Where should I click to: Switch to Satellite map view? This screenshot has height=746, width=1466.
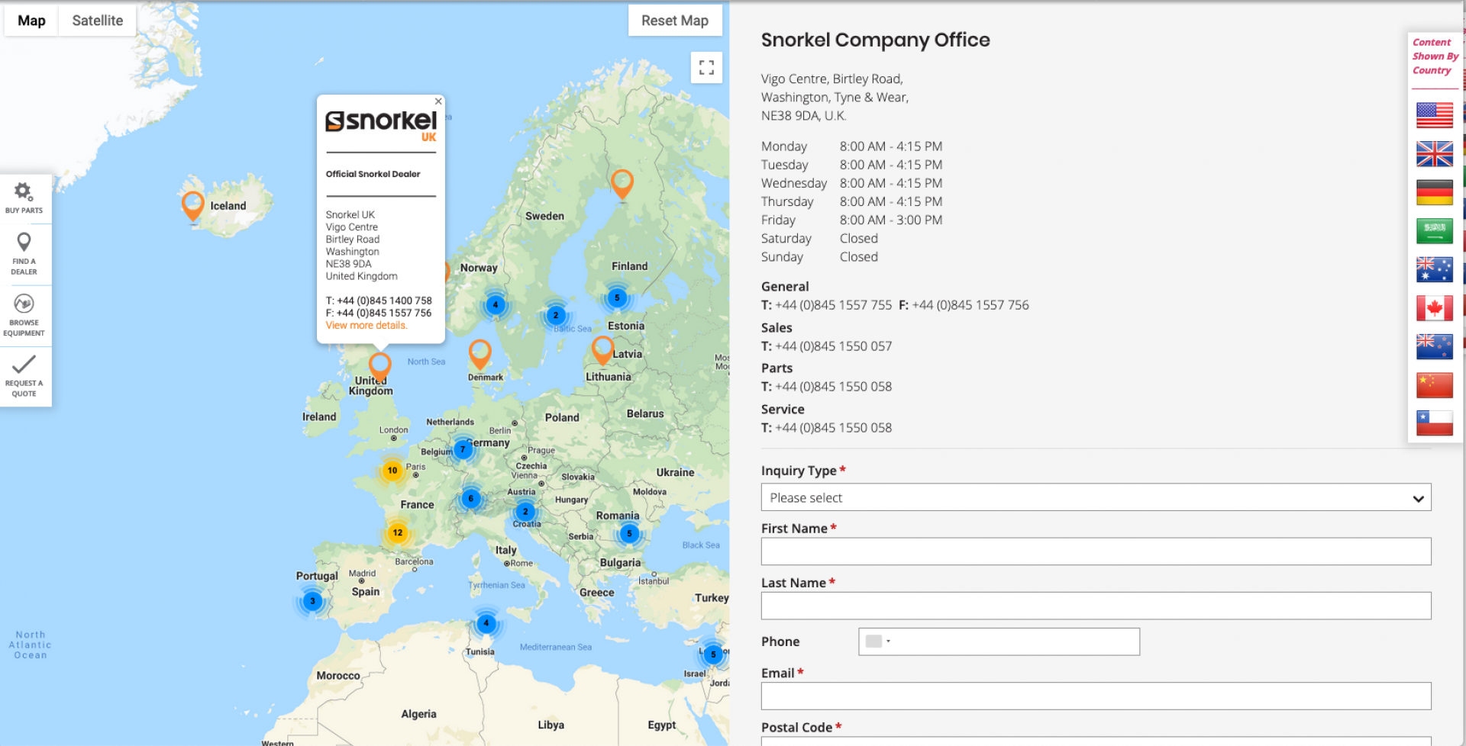tap(97, 21)
